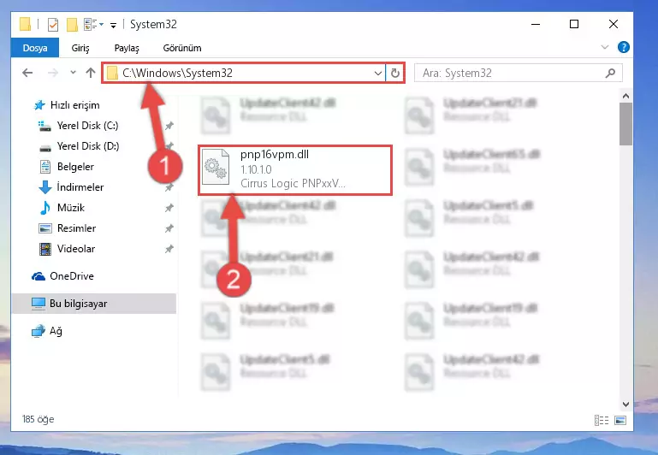Click the Bu bilgisayar monitor icon
658x455 pixels.
39,304
